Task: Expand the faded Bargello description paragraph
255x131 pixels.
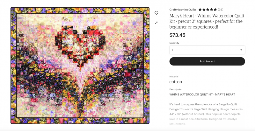Action: pyautogui.click(x=206, y=114)
